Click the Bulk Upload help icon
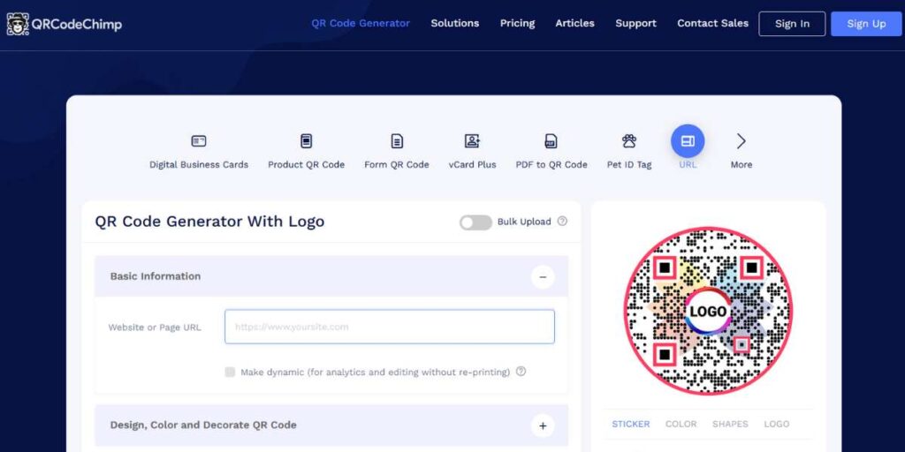This screenshot has width=905, height=452. (x=562, y=222)
